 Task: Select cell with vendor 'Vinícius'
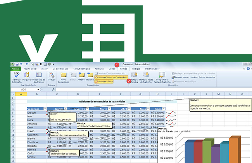pyautogui.click(x=37, y=157)
